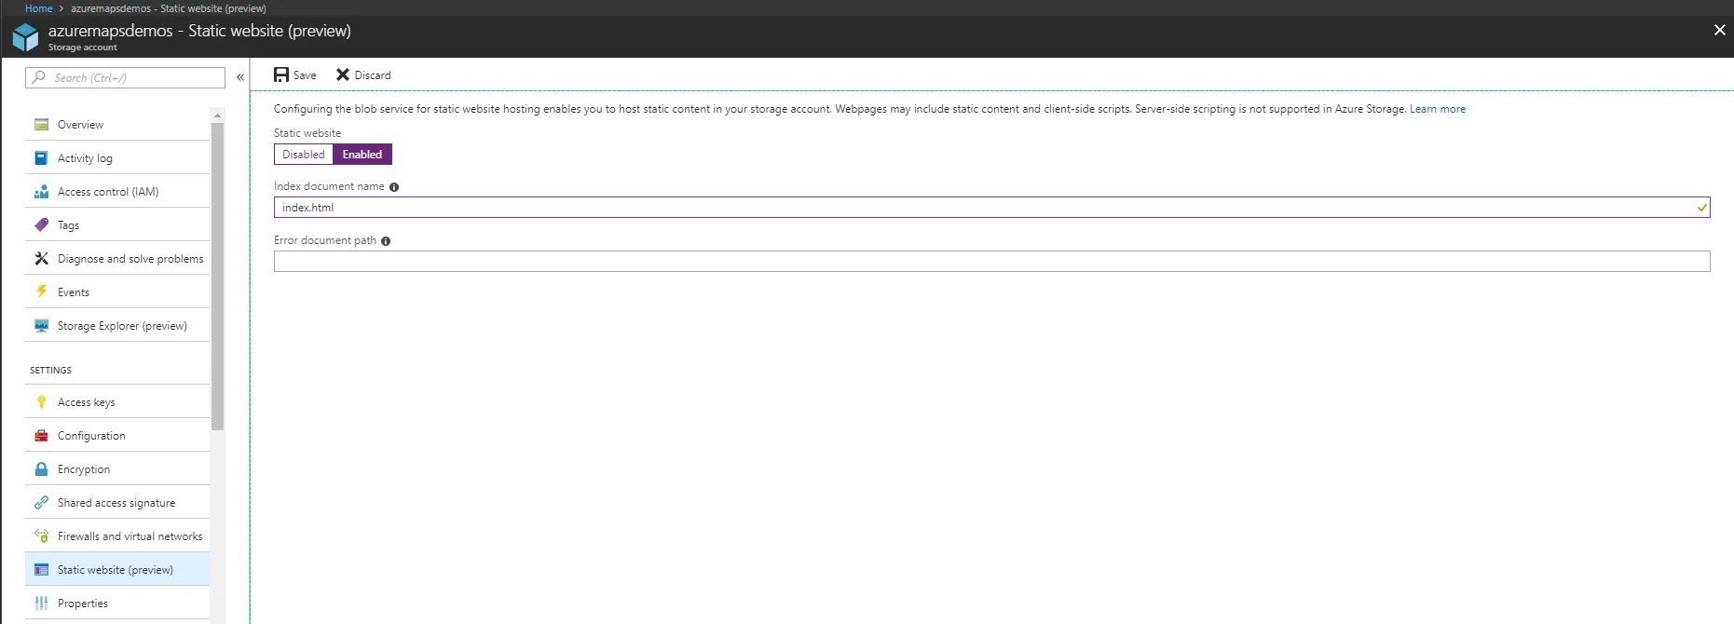Click the Index document name field

click(x=991, y=208)
